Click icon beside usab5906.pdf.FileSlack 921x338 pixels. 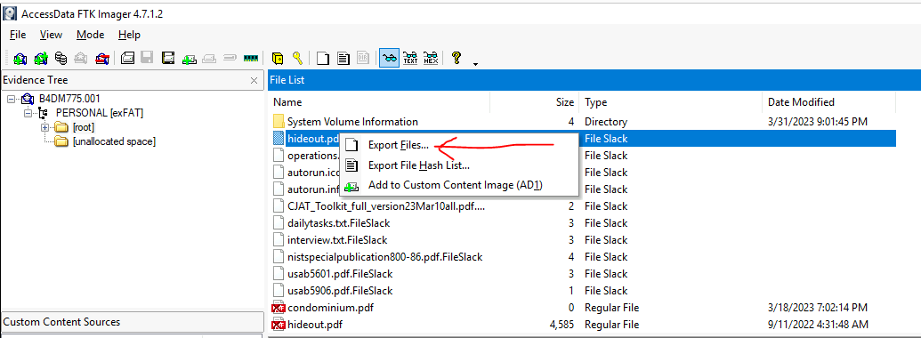[x=279, y=291]
